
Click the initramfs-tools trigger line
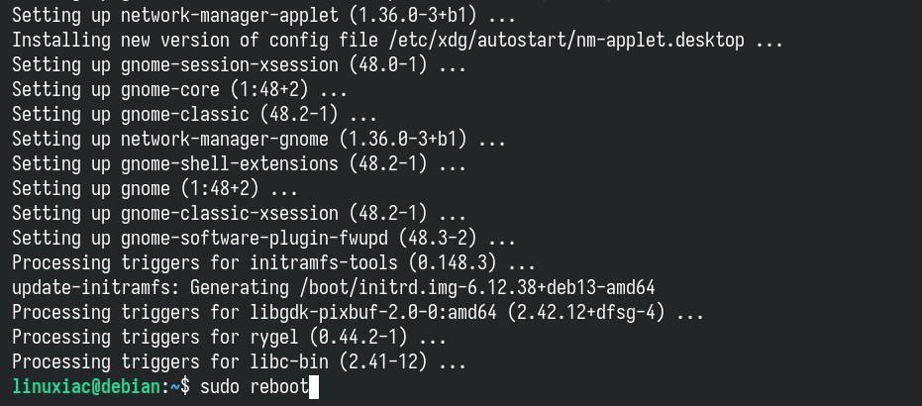coord(273,263)
